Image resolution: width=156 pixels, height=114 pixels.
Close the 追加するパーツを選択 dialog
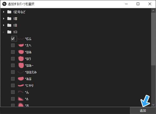click(150, 4)
